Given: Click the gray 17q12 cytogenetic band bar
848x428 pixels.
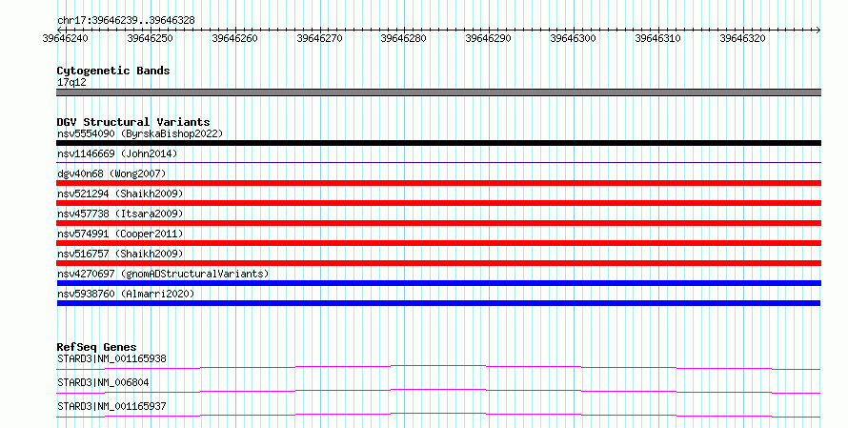Looking at the screenshot, I should (x=438, y=92).
